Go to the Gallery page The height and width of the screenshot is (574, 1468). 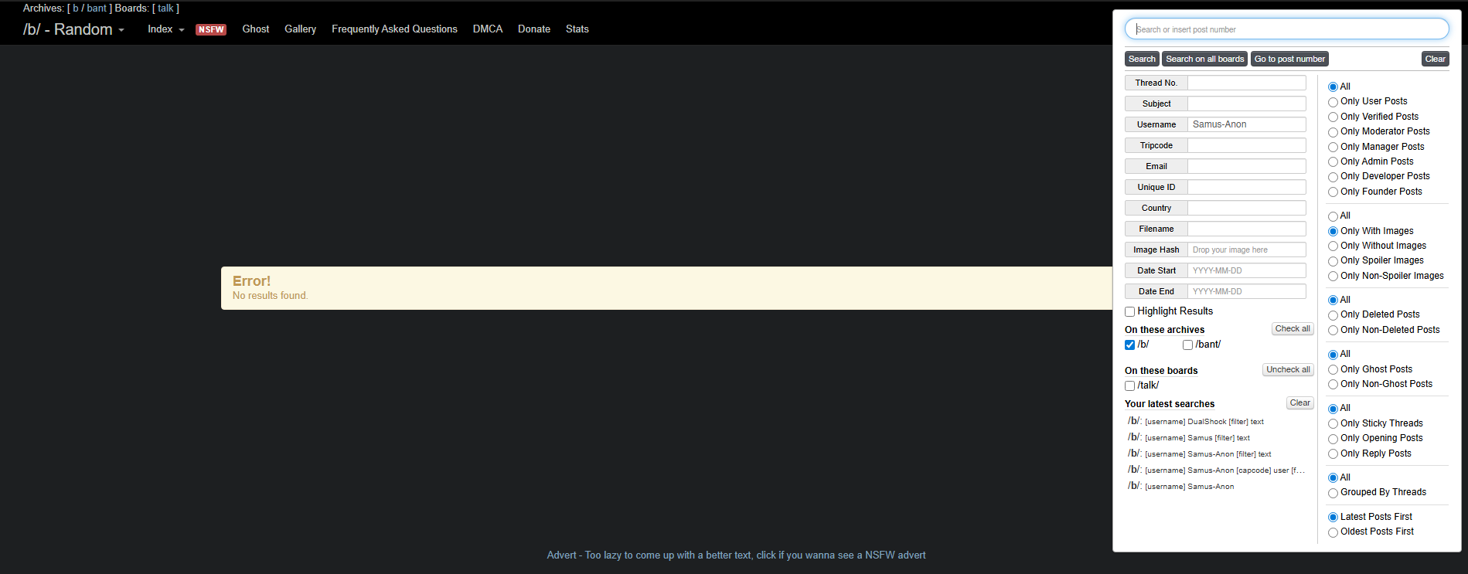tap(300, 29)
